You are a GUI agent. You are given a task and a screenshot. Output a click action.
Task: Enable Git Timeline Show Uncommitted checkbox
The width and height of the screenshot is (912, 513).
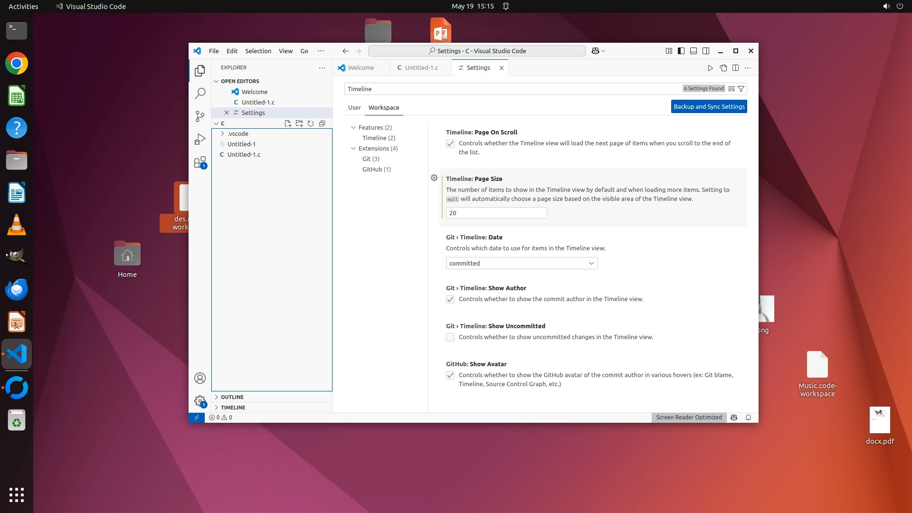450,337
